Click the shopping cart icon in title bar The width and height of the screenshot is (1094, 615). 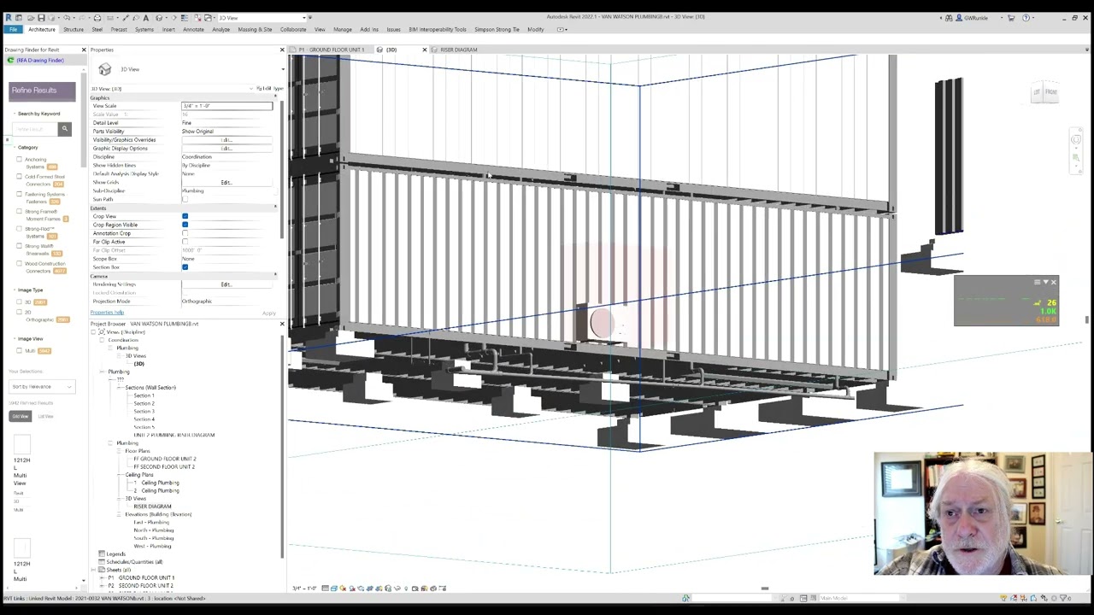pos(1011,17)
